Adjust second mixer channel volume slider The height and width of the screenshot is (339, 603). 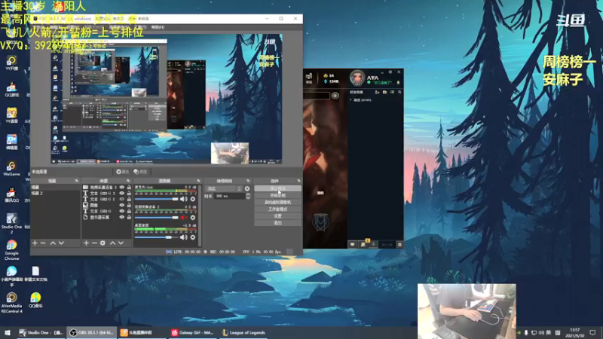pos(157,218)
